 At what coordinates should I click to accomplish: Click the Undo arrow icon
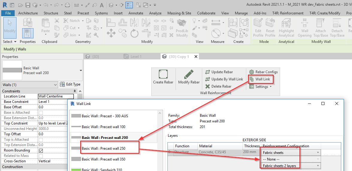pyautogui.click(x=46, y=5)
